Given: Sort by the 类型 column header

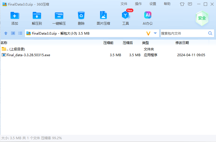Looking at the screenshot, I should [x=146, y=43].
